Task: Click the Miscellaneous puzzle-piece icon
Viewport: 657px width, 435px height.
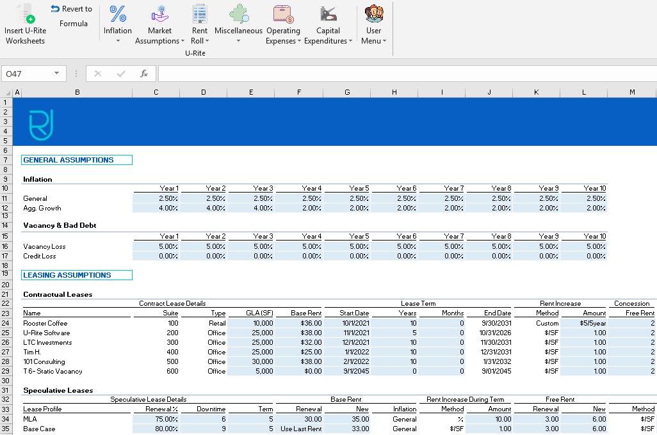Action: click(238, 13)
